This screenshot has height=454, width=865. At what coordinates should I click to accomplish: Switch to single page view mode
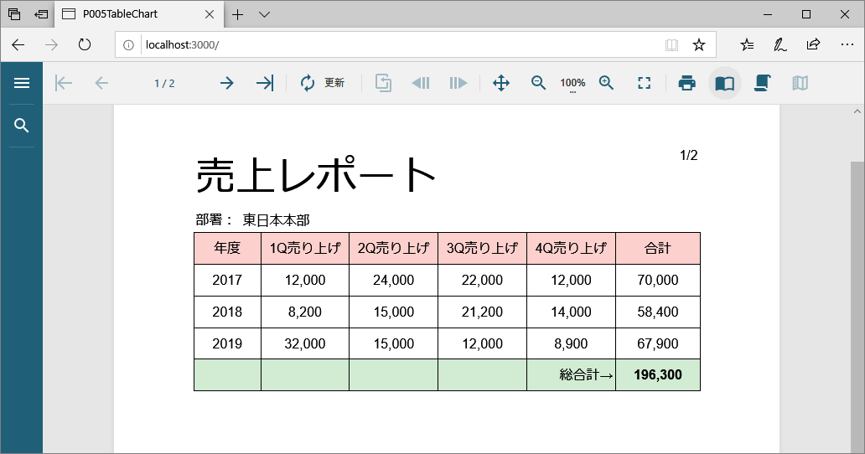point(725,83)
